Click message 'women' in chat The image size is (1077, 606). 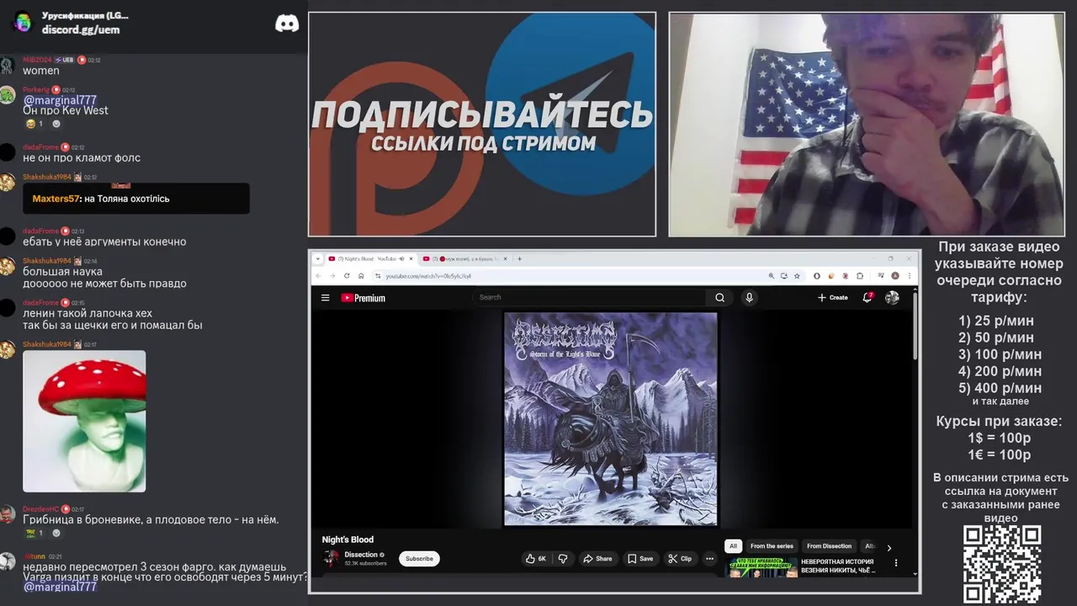[x=41, y=71]
